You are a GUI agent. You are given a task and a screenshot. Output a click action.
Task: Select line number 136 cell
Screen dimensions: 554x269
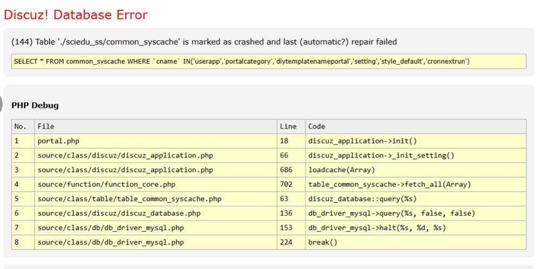[291, 213]
